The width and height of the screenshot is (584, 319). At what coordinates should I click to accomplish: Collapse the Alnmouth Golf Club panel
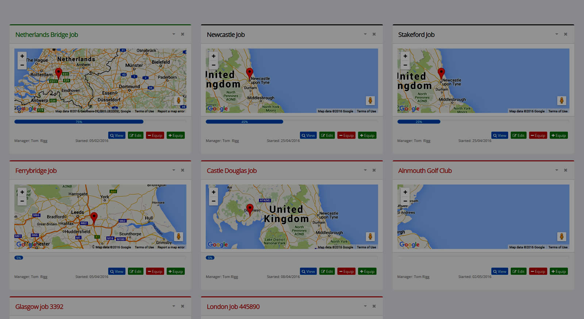click(x=557, y=170)
